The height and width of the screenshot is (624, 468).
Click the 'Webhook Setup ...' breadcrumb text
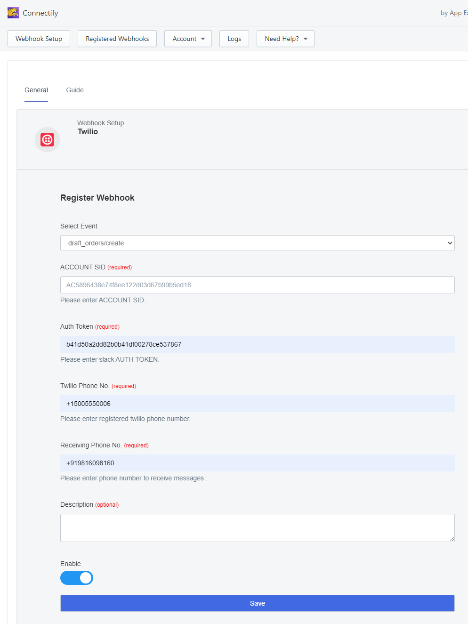click(x=105, y=123)
